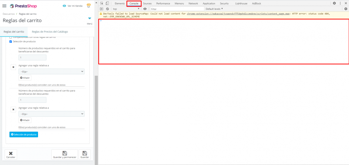Switch to Reglas del carrito tab

click(x=14, y=32)
